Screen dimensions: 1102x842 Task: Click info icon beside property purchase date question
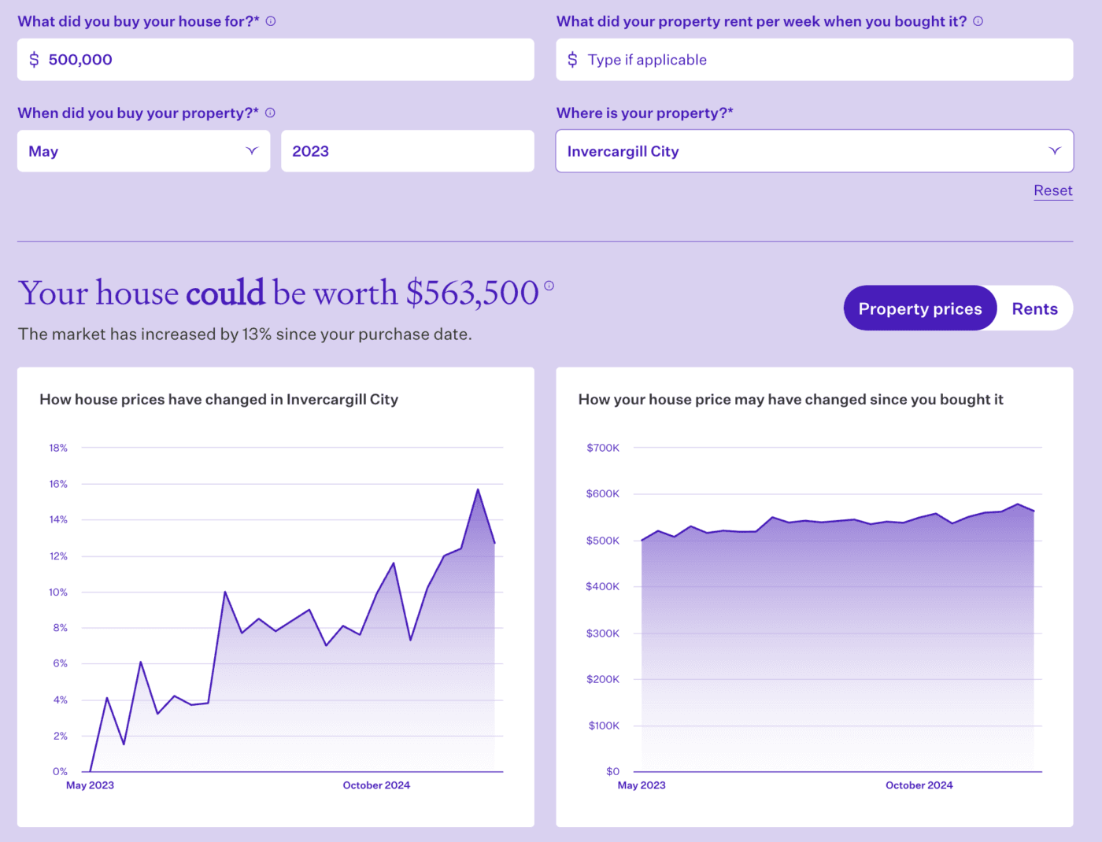coord(270,113)
